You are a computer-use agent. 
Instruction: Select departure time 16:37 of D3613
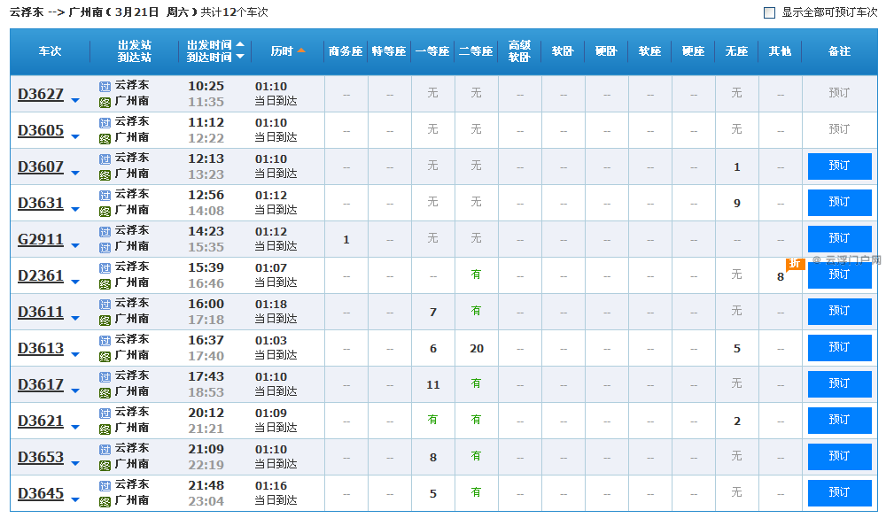tap(206, 340)
